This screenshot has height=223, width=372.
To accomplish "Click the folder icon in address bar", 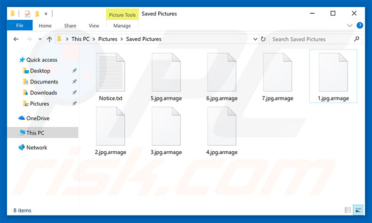I will (59, 39).
